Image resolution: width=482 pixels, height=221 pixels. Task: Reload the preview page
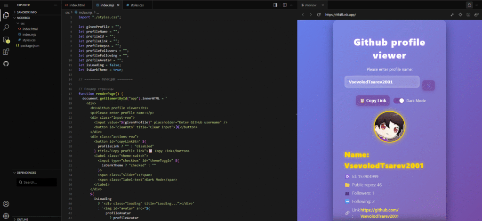319,15
